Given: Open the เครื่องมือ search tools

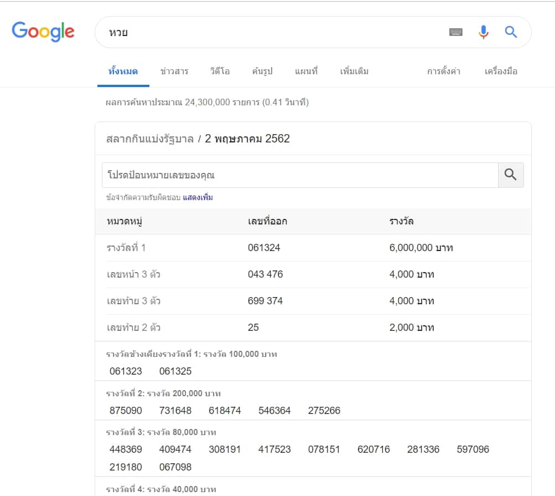Looking at the screenshot, I should (x=501, y=71).
